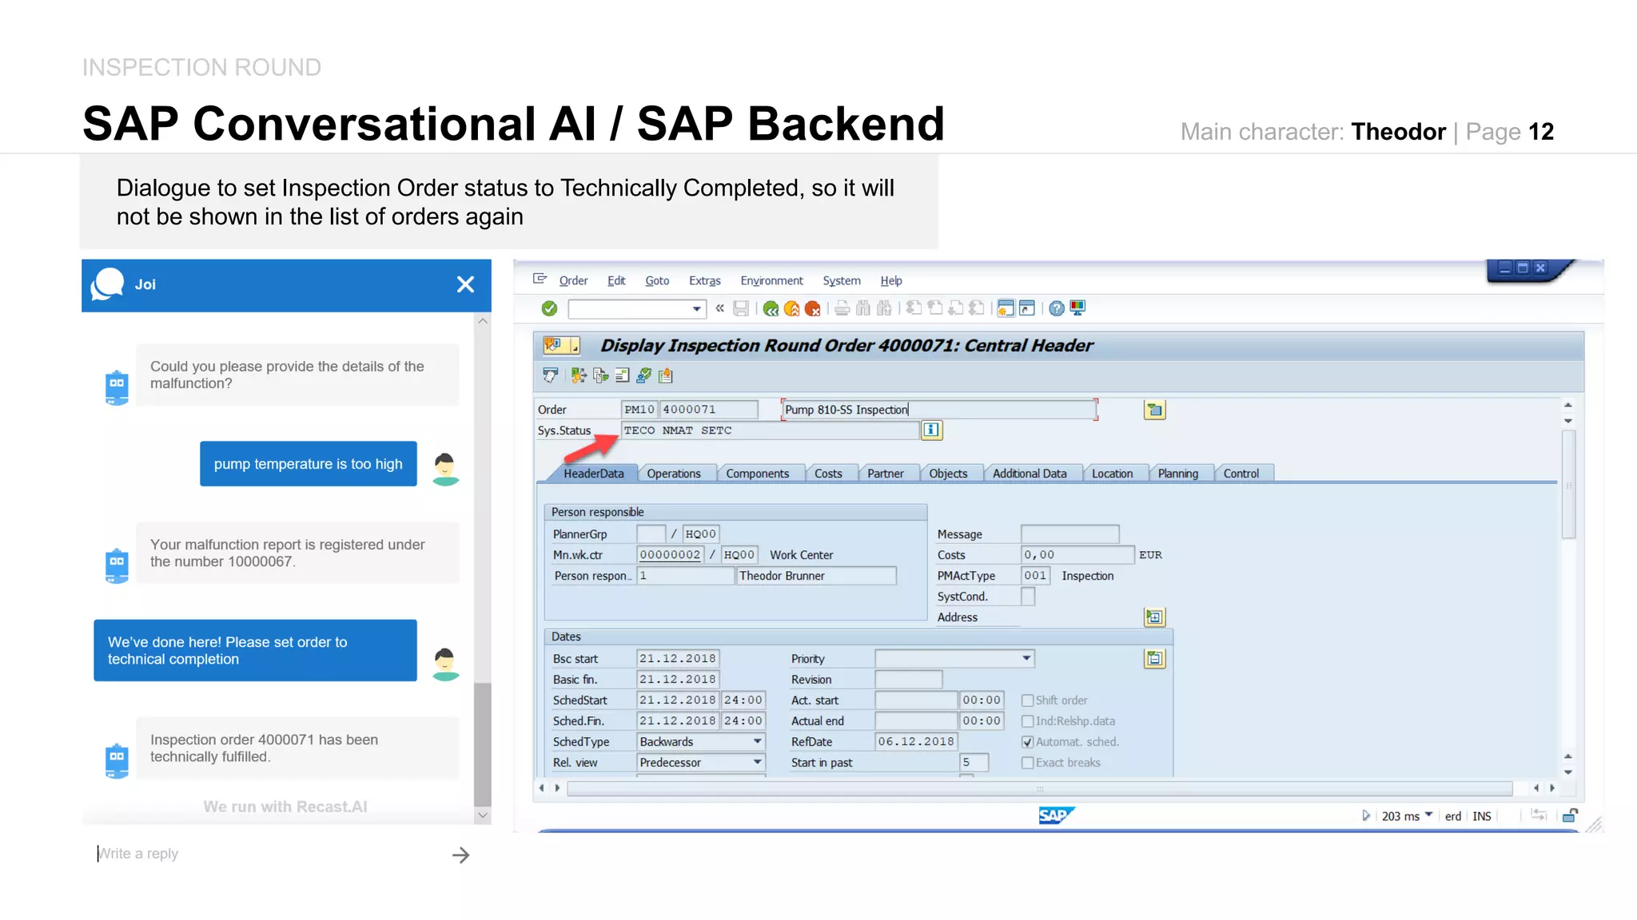The width and height of the screenshot is (1637, 920).
Task: Send the chat reply with arrow button
Action: click(x=460, y=855)
